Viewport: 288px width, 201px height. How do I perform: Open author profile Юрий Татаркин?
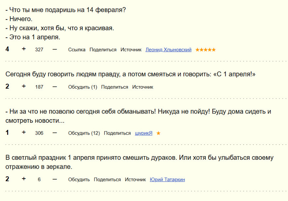pos(167,180)
